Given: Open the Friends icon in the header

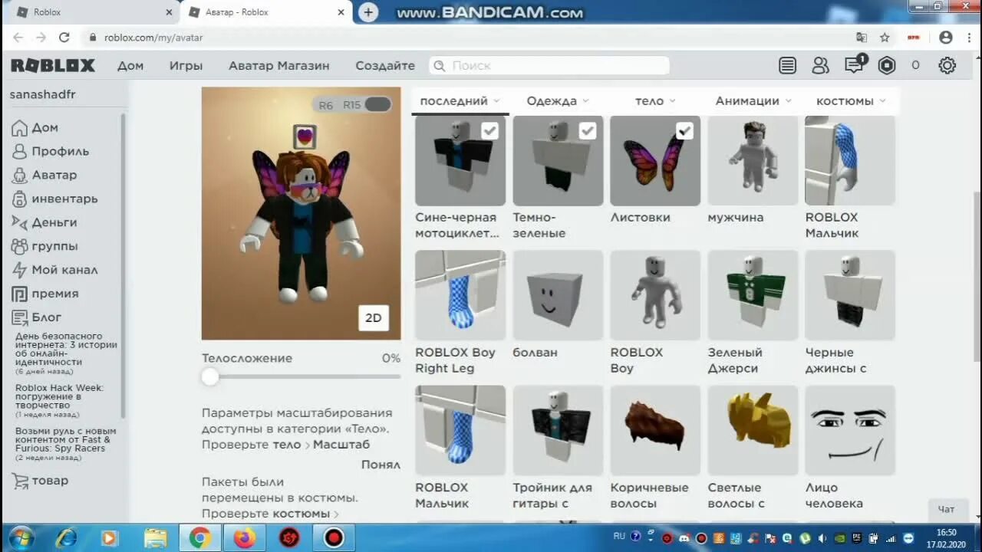Looking at the screenshot, I should [821, 66].
